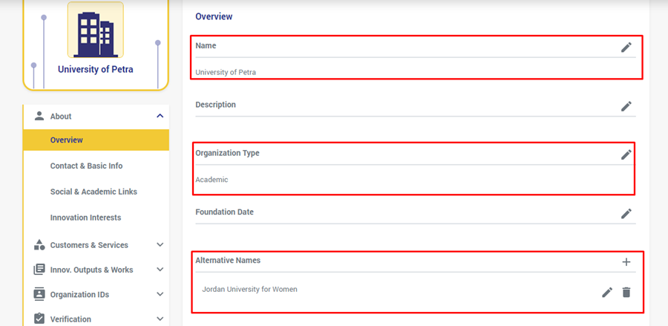Viewport: 668px width, 326px height.
Task: Collapse the About section chevron
Action: point(160,116)
